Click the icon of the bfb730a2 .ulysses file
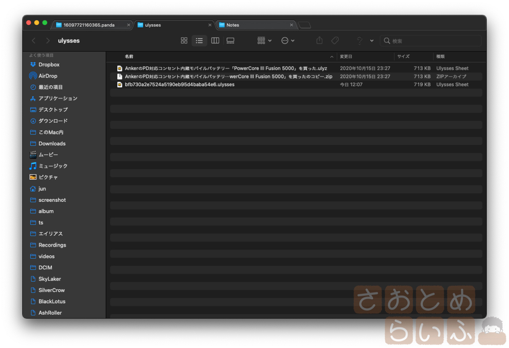Viewport: 509px width, 348px height. 119,84
